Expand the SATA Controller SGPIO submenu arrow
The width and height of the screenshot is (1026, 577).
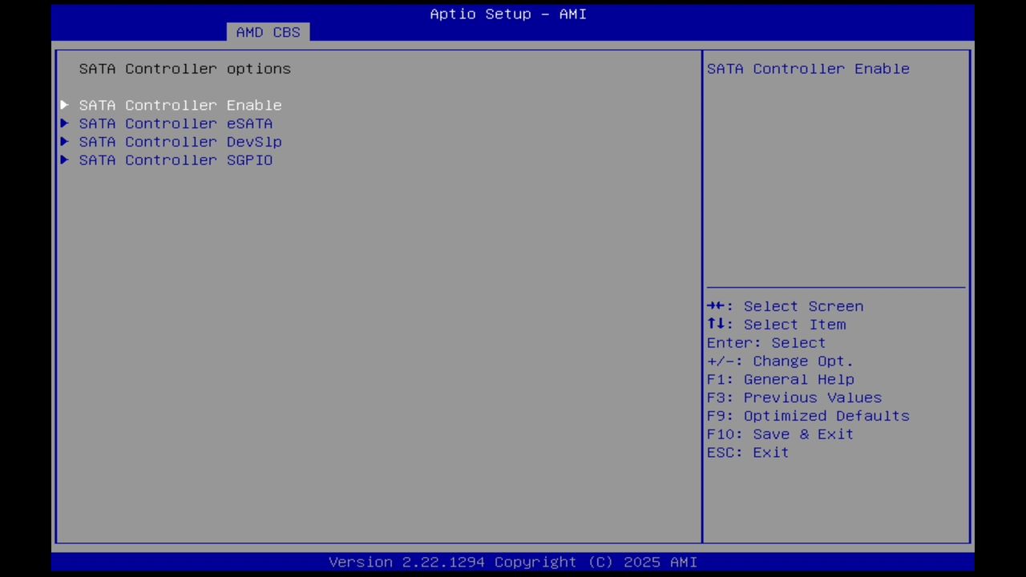(x=64, y=160)
